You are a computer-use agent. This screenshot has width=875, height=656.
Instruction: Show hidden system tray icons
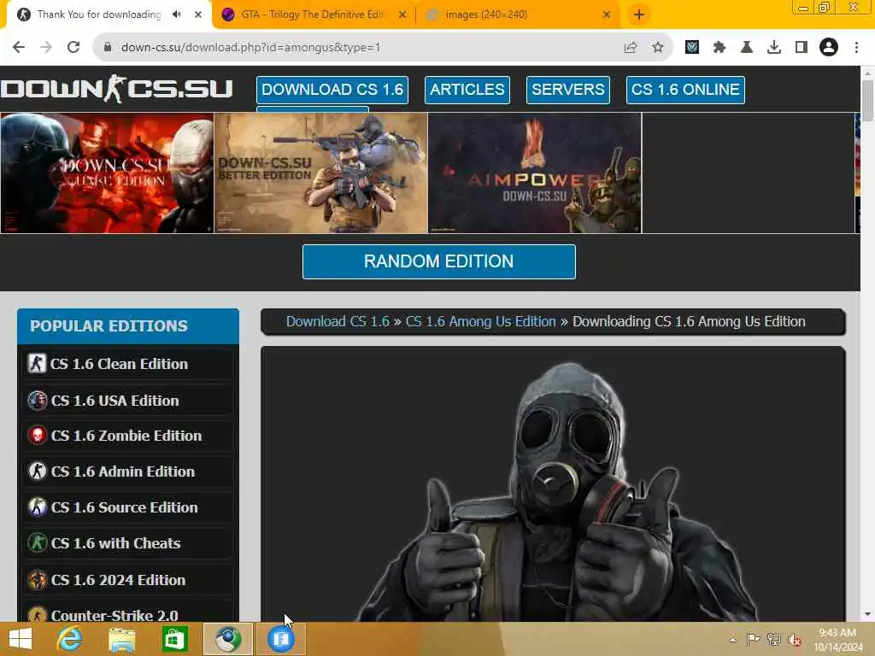tap(732, 640)
